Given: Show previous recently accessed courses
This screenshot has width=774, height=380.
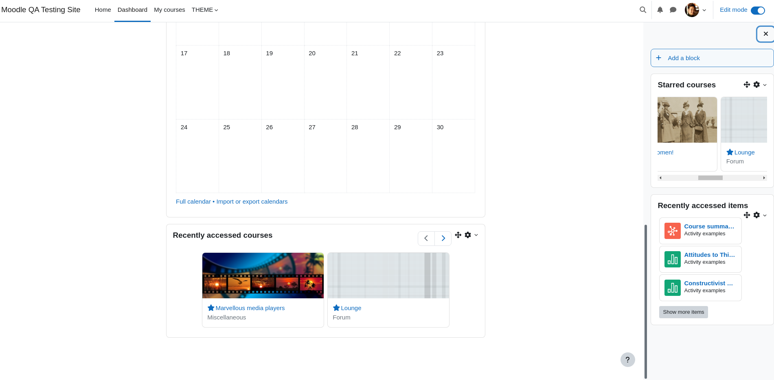Looking at the screenshot, I should 426,239.
